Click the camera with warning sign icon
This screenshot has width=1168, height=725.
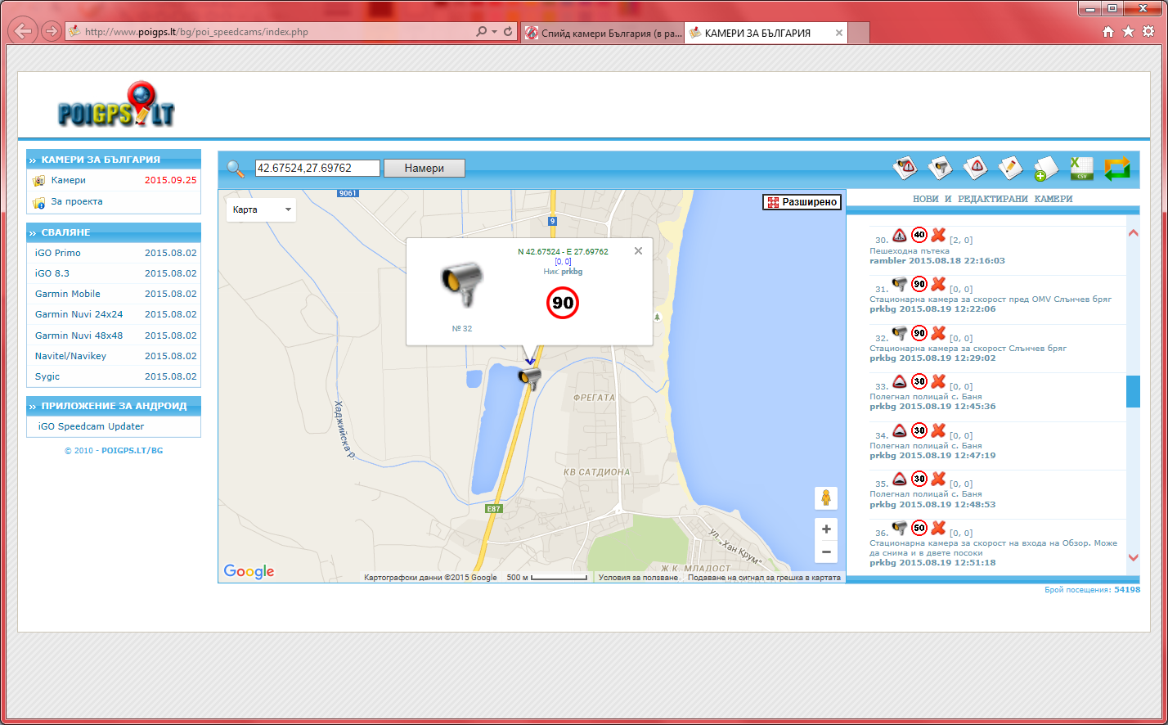[905, 169]
